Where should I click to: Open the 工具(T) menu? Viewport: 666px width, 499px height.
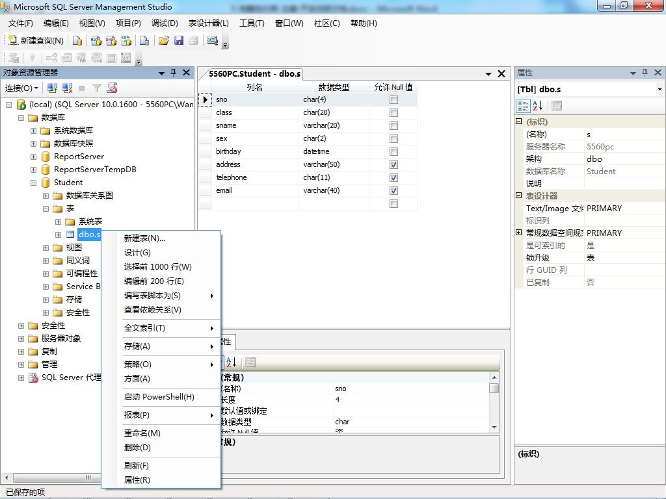252,23
